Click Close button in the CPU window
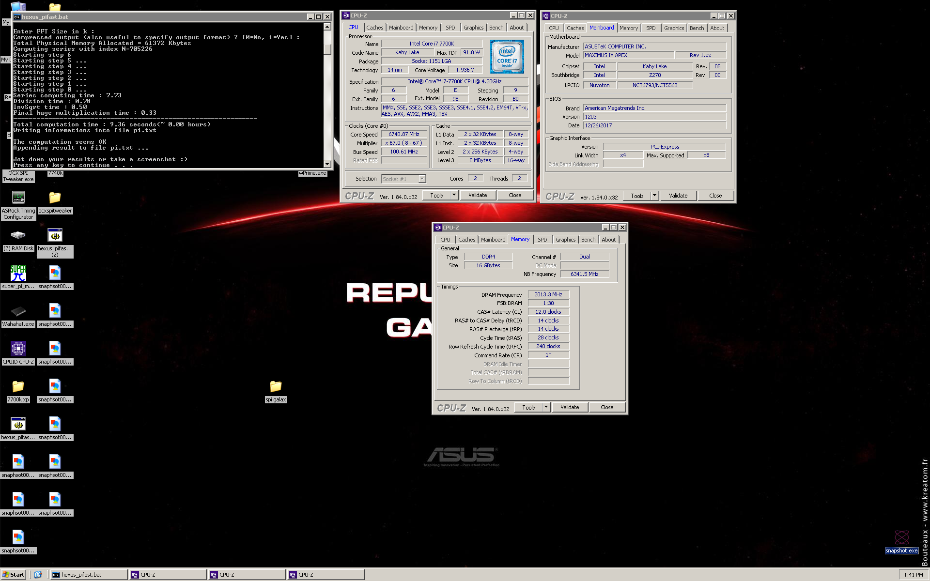This screenshot has width=930, height=581. 515,195
